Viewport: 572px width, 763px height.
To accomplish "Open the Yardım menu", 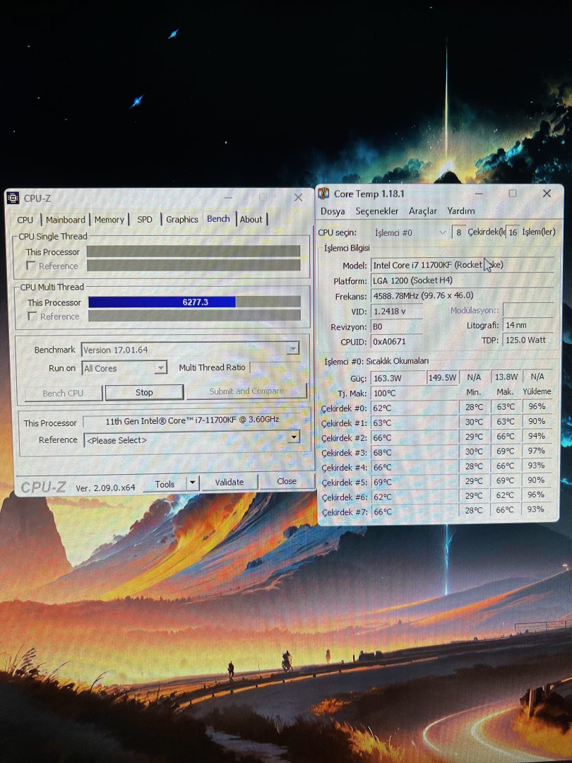I will click(x=460, y=211).
